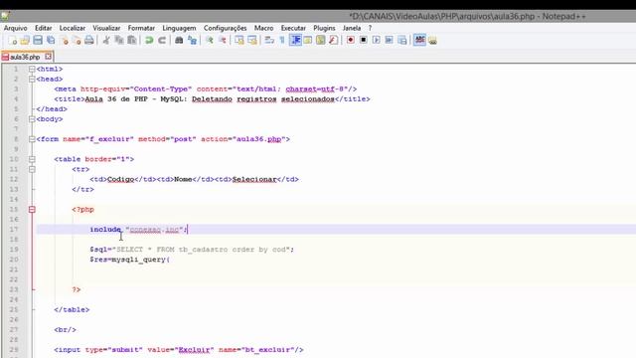Click the Redo arrow icon

pos(162,40)
